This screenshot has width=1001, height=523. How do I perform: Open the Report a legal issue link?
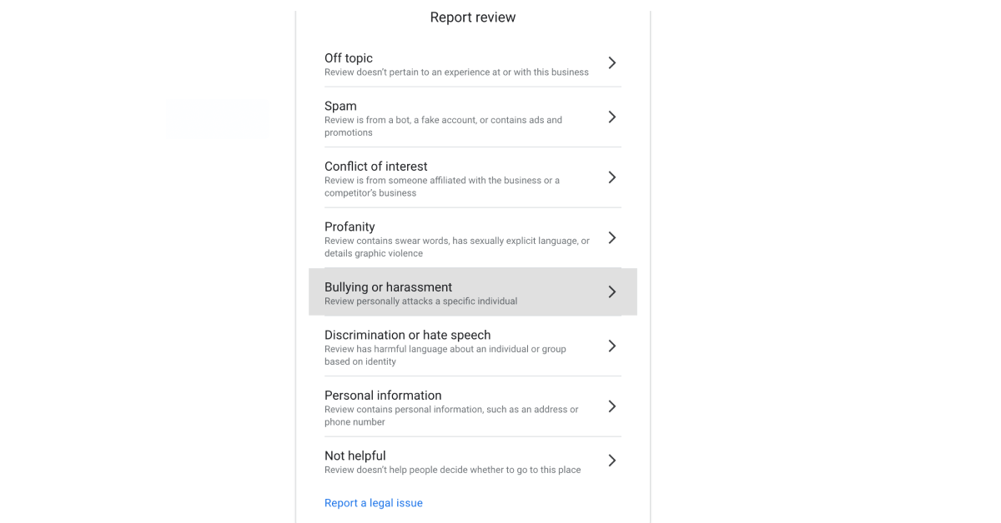coord(374,502)
